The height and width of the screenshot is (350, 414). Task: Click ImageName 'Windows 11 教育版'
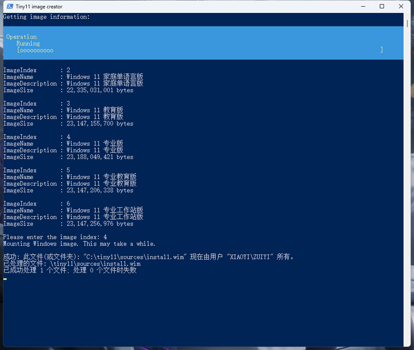95,110
